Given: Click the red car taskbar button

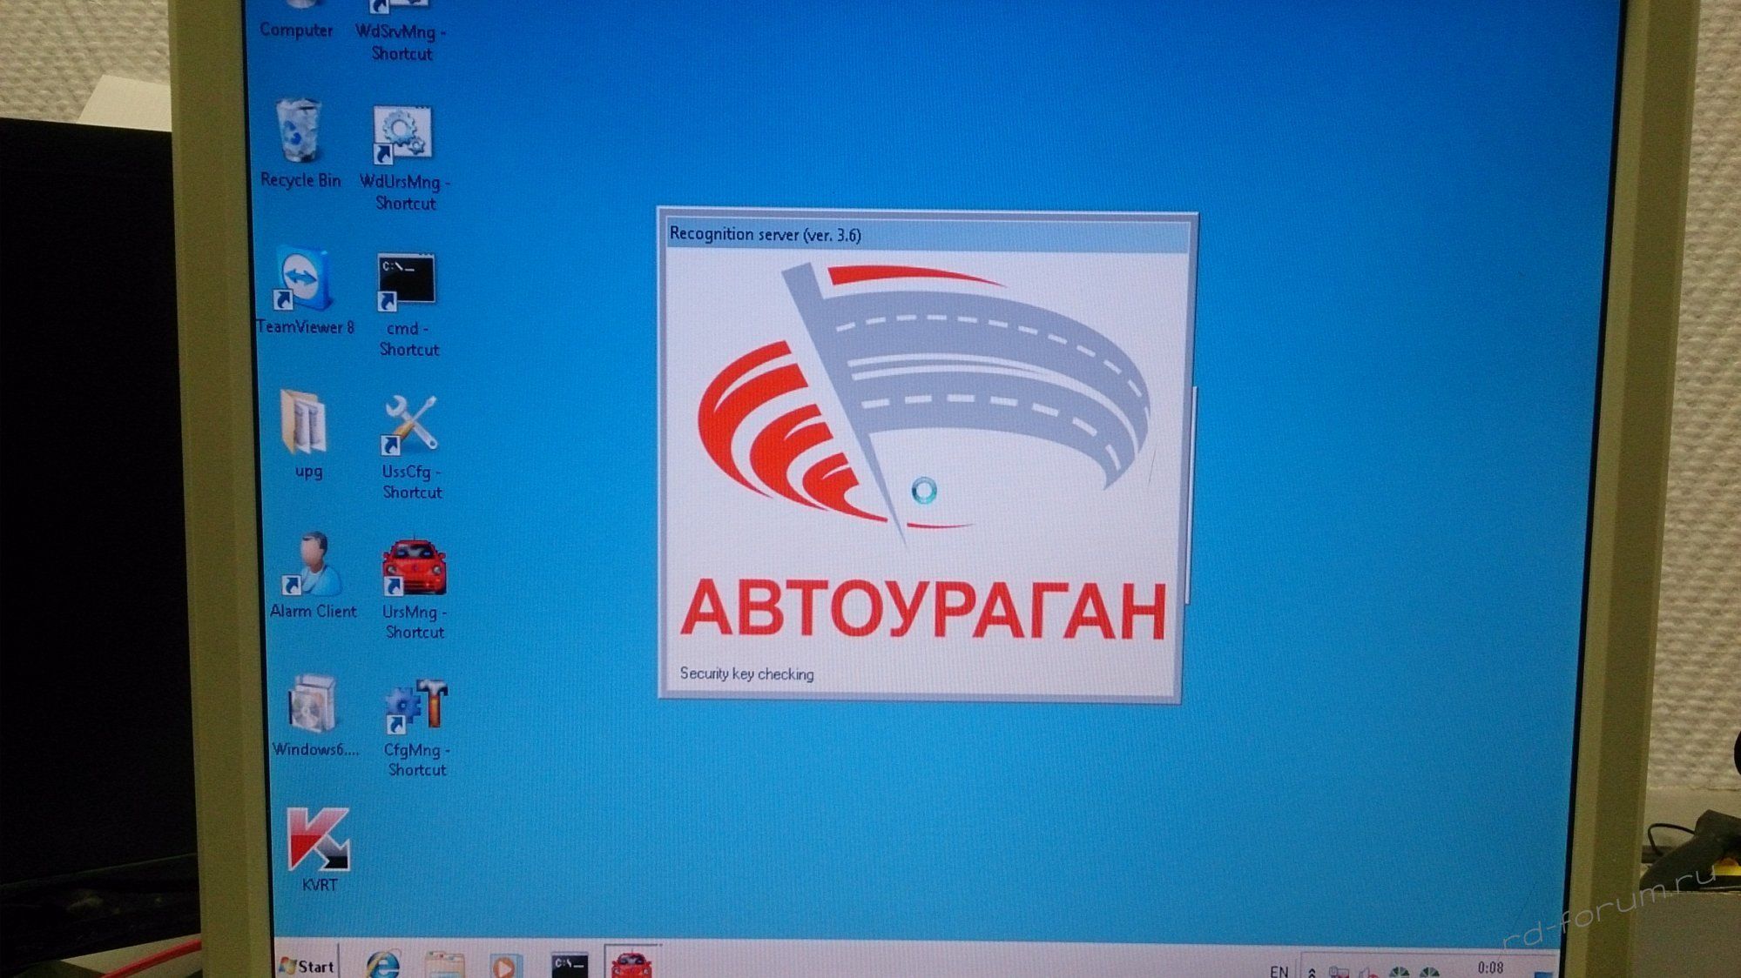Looking at the screenshot, I should coord(631,962).
